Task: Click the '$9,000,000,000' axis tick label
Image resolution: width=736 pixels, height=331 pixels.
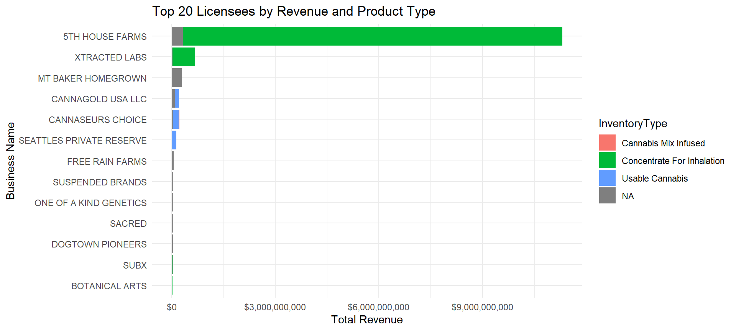Action: point(482,307)
